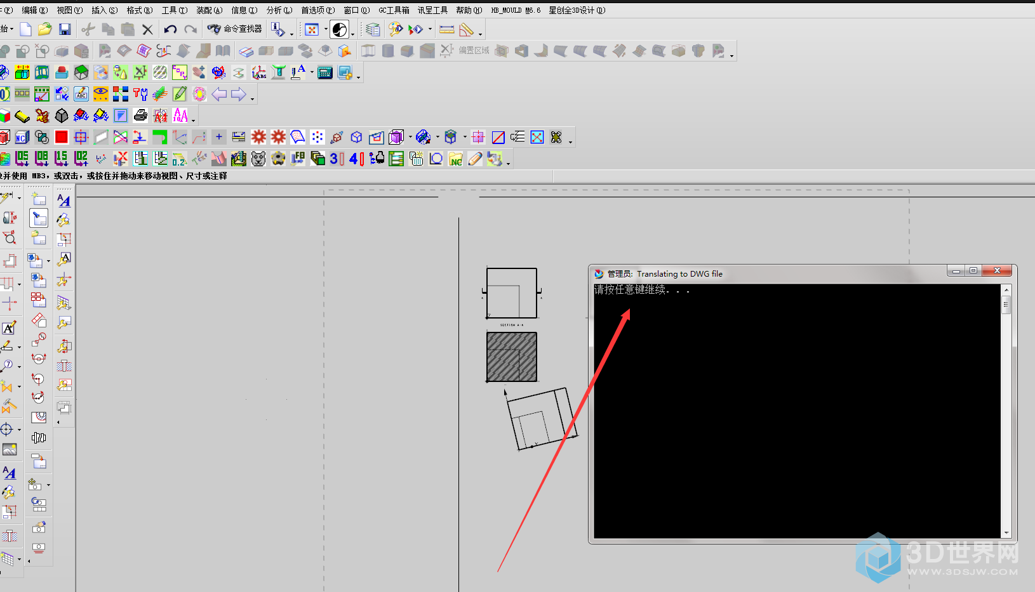Create a new file with the New icon
The width and height of the screenshot is (1035, 592).
click(x=25, y=29)
